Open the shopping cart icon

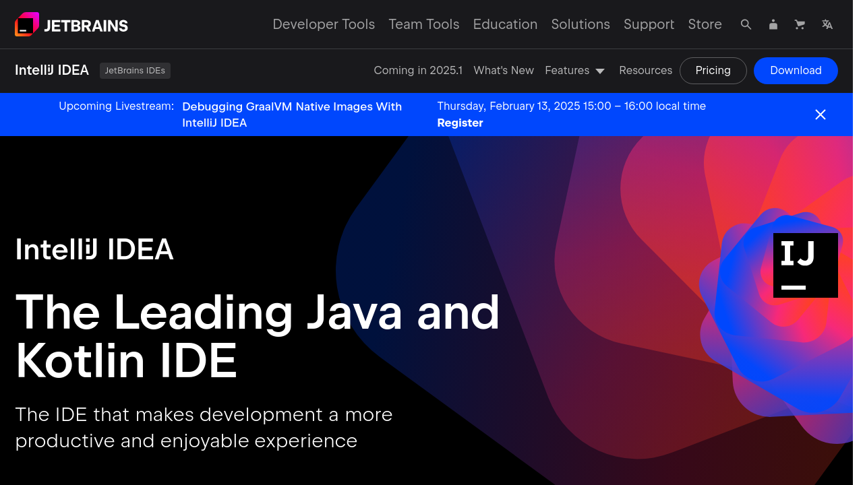pyautogui.click(x=800, y=24)
